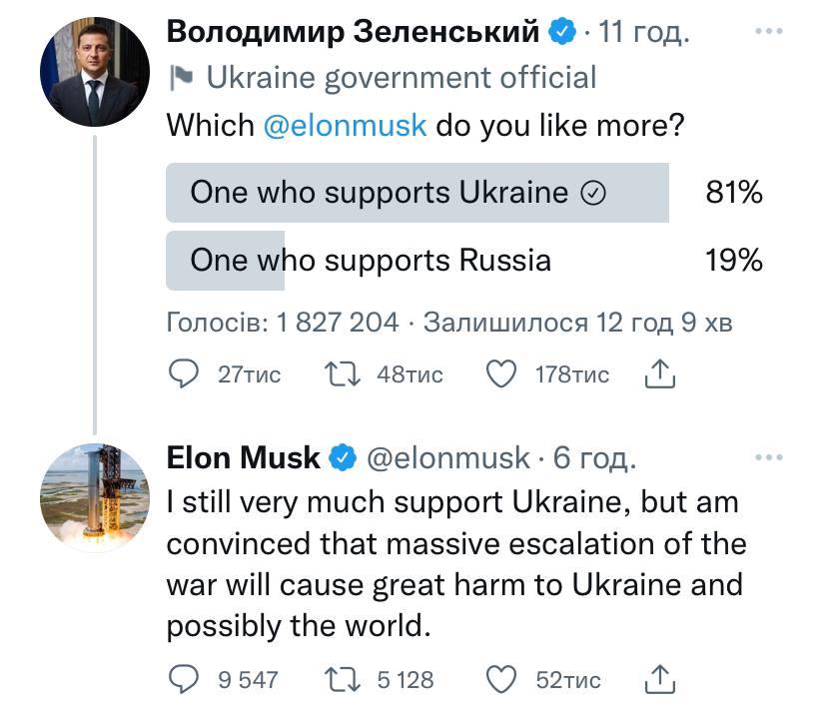This screenshot has width=827, height=714.
Task: Open more options menu on Musk's tweet
Action: click(x=768, y=457)
